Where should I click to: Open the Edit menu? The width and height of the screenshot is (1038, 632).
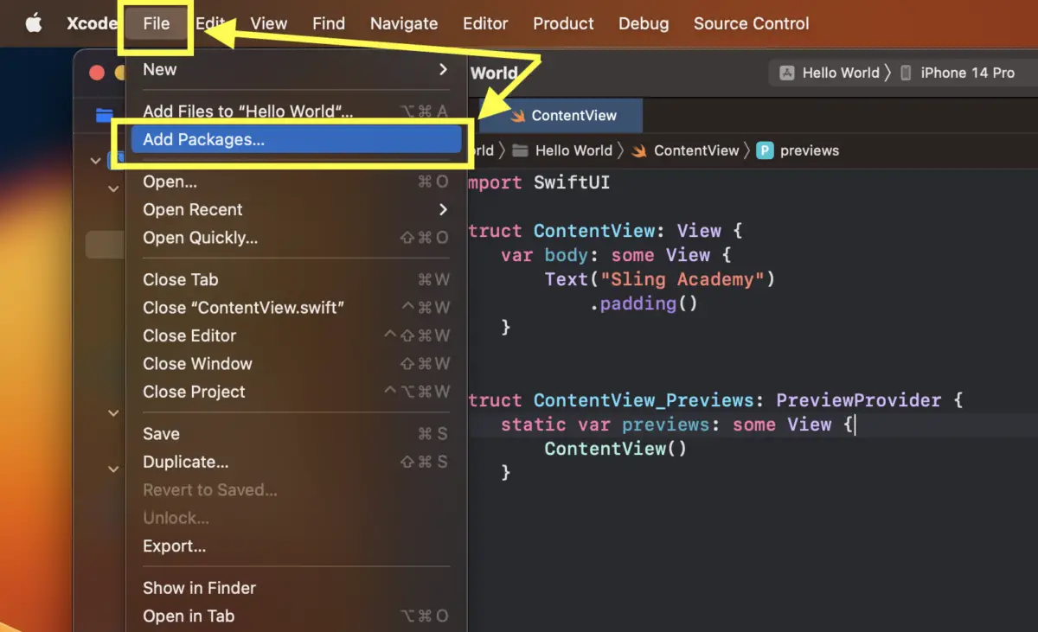pyautogui.click(x=210, y=23)
